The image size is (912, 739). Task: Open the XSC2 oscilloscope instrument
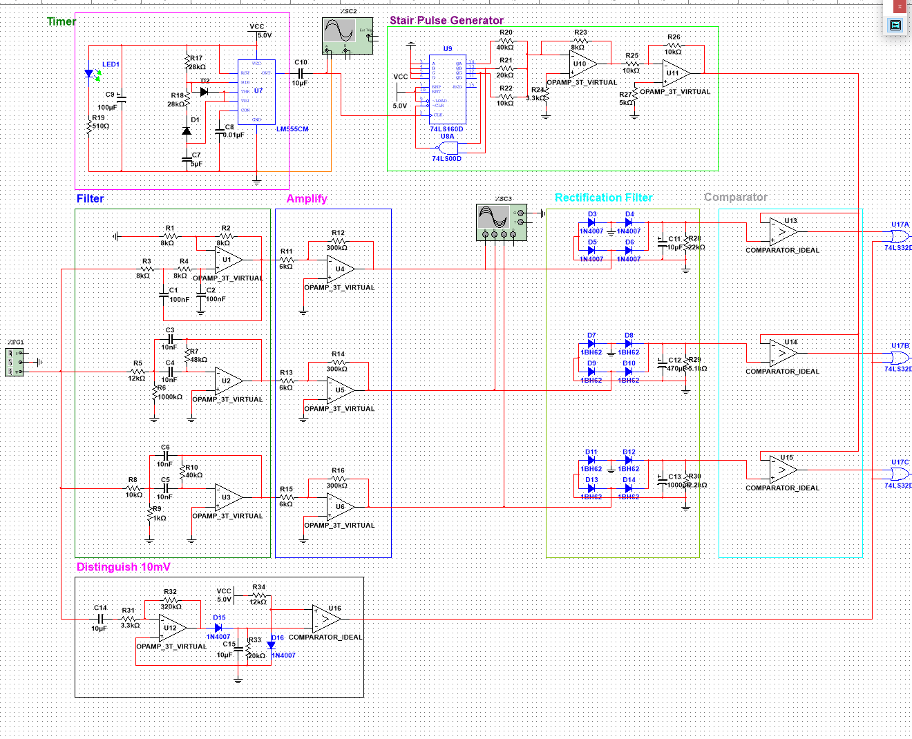pyautogui.click(x=348, y=36)
